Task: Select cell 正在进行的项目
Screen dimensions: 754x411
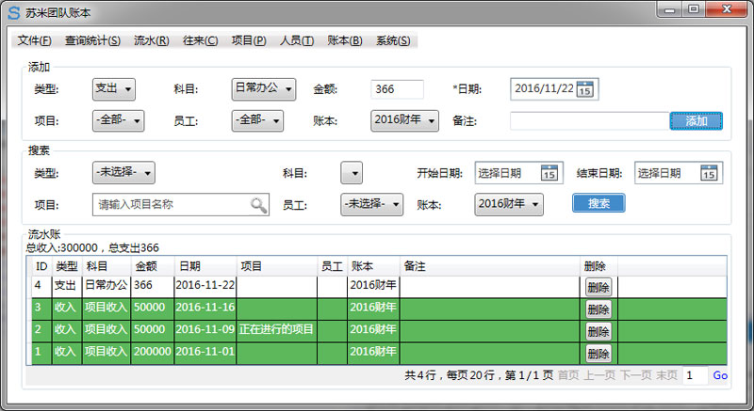Action: [x=276, y=329]
